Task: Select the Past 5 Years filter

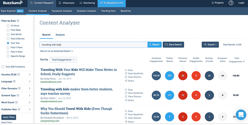Action: point(8,52)
